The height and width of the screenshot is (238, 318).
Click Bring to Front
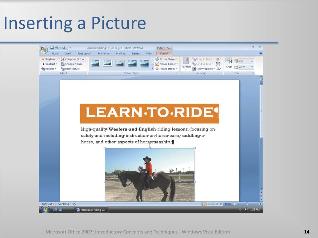pos(203,59)
